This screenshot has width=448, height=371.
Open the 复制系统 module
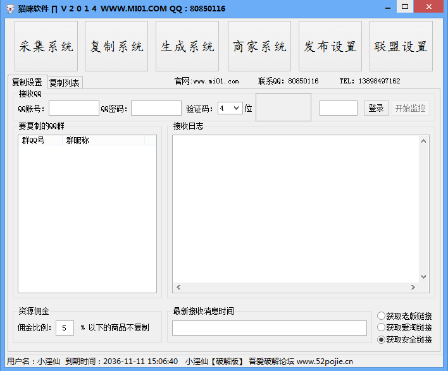pyautogui.click(x=116, y=47)
